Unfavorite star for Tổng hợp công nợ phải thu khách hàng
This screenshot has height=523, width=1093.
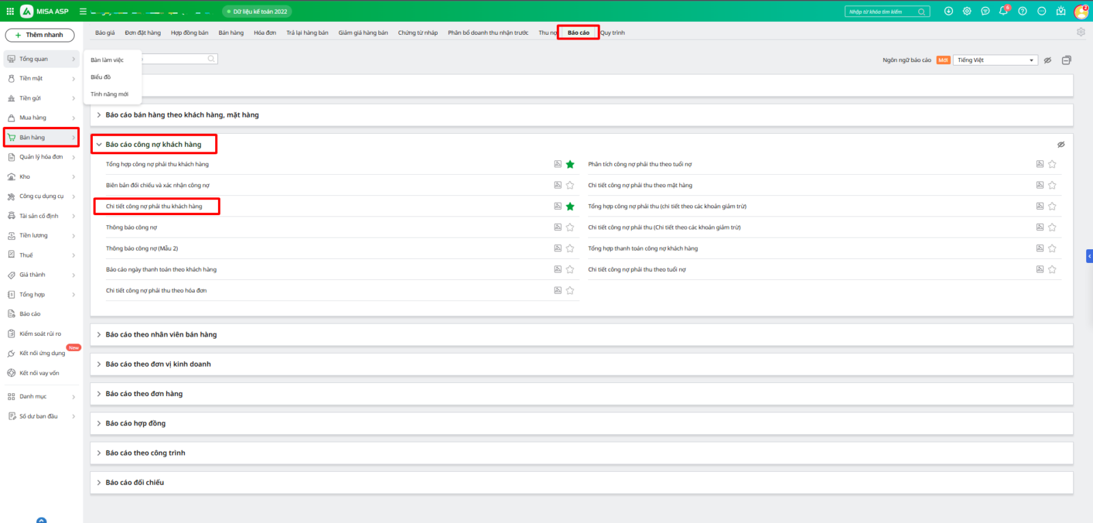coord(570,165)
